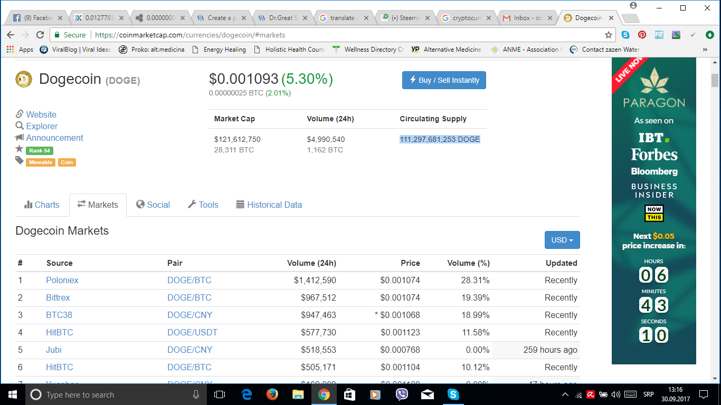Open the Action Center notifications icon

704,394
